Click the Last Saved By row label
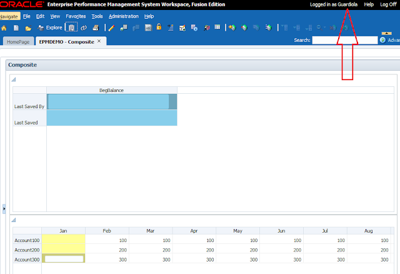This screenshot has height=274, width=400. tap(29, 106)
